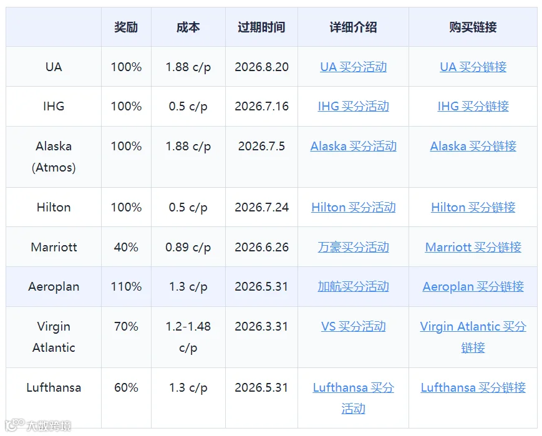Click the 大数跨境 watermark logo

click(38, 425)
